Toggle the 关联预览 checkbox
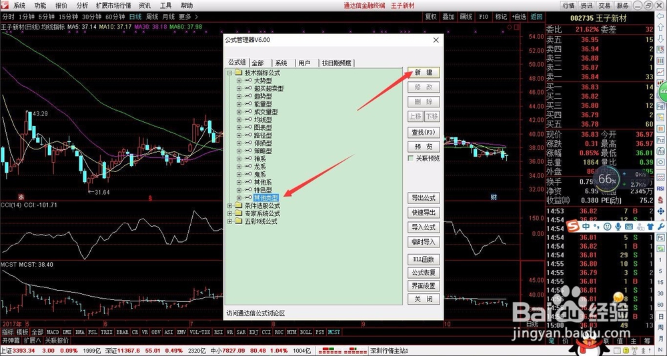This screenshot has height=356, width=667. [x=410, y=158]
